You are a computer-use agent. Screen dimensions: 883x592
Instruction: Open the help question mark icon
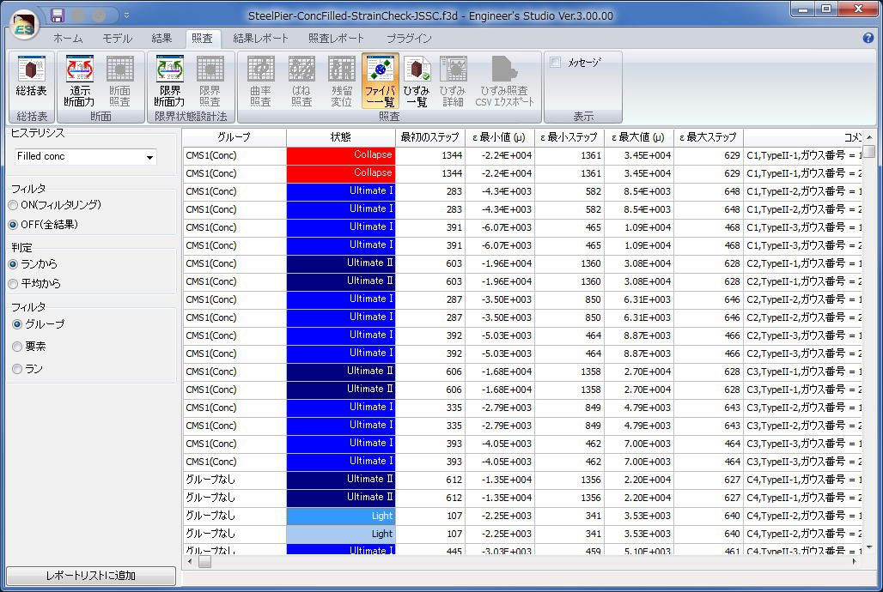coord(868,39)
